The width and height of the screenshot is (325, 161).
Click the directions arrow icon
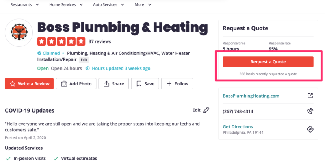[x=310, y=129]
